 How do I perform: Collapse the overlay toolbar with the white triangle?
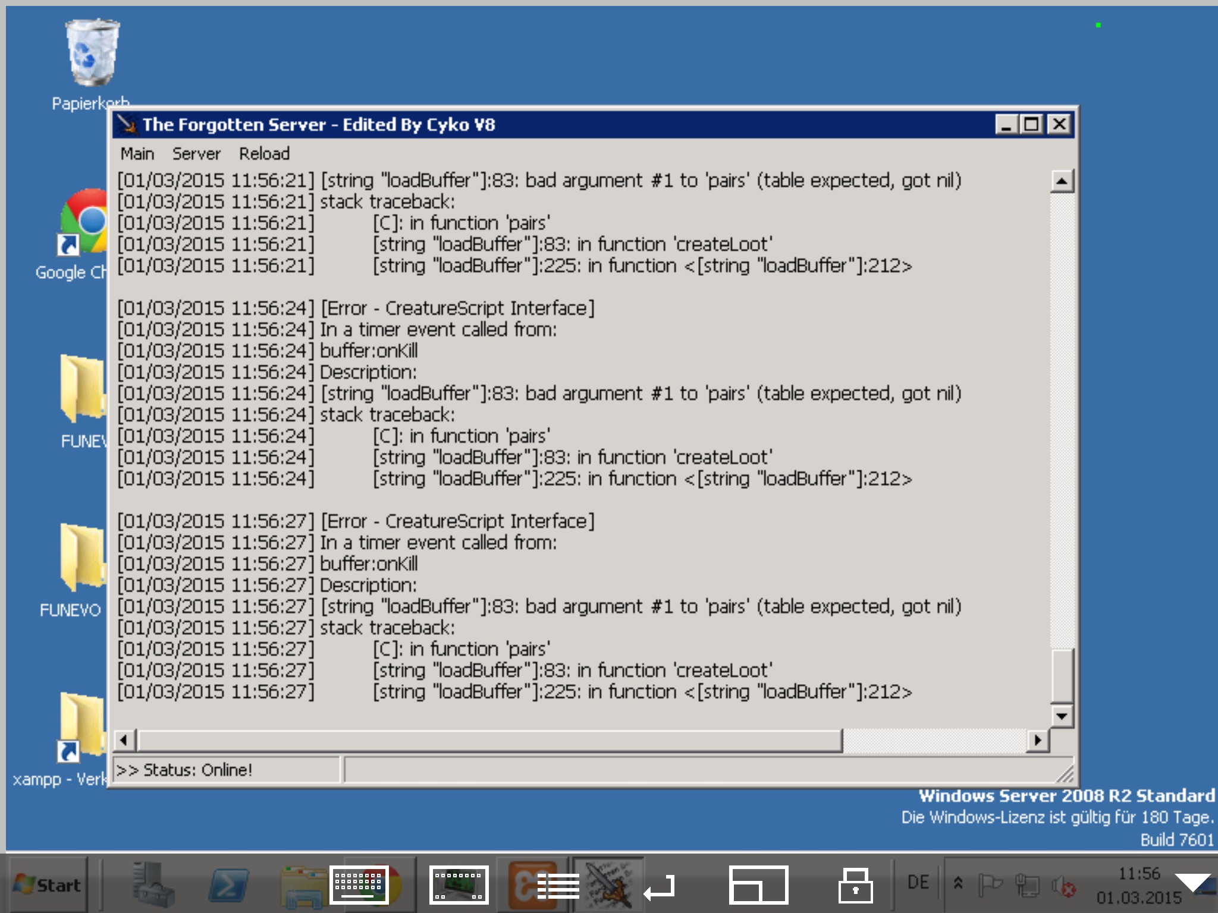pos(1192,883)
